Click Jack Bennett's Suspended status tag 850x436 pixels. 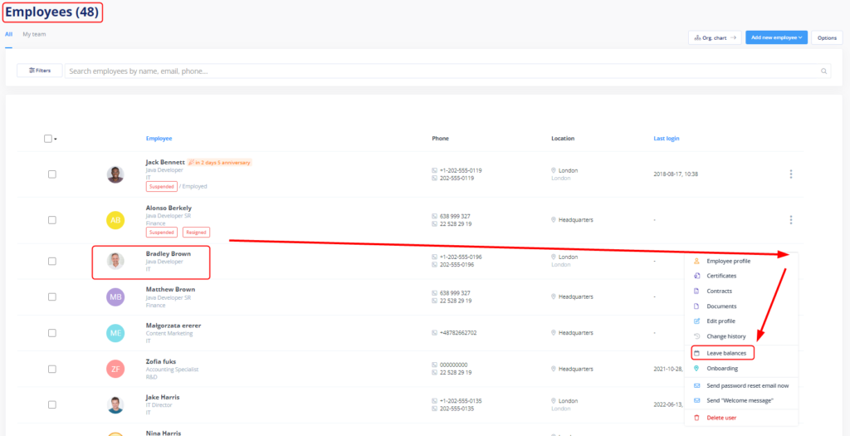(162, 186)
